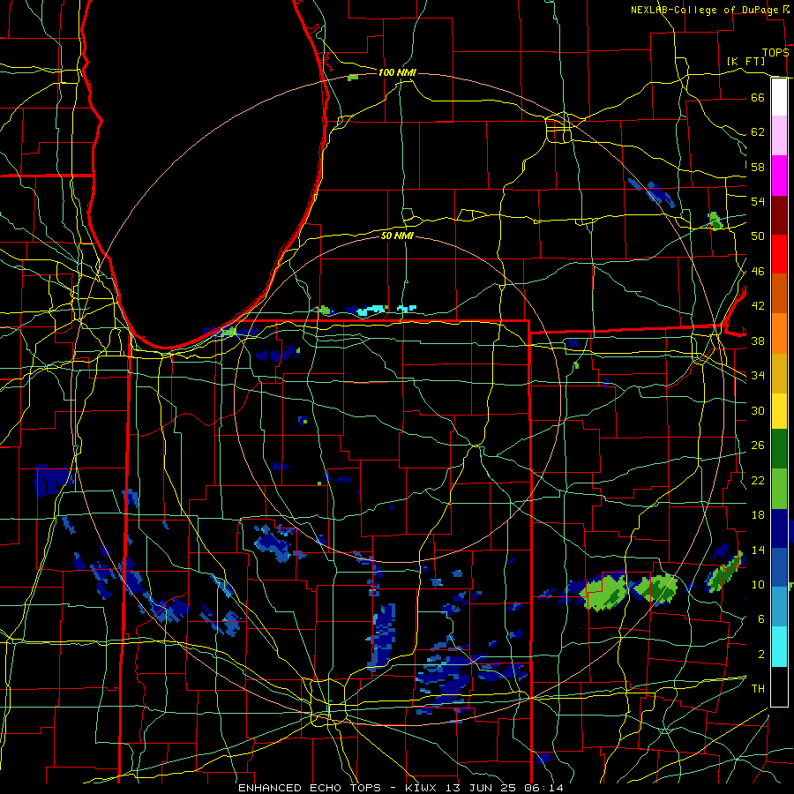Pick the bright red swatch between 50 and 46
794x794 pixels.
(779, 254)
